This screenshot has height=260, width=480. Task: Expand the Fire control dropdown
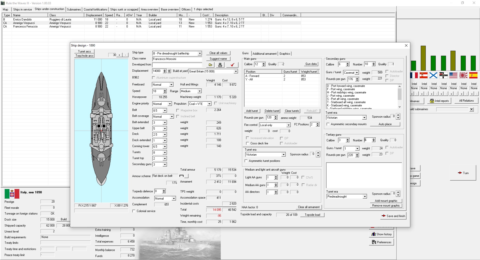pyautogui.click(x=288, y=125)
